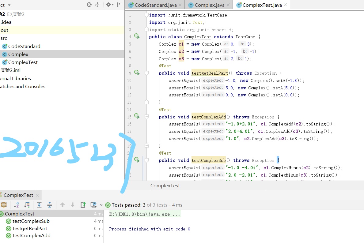
Task: Click TestCase in extends clause
Action: [245, 37]
